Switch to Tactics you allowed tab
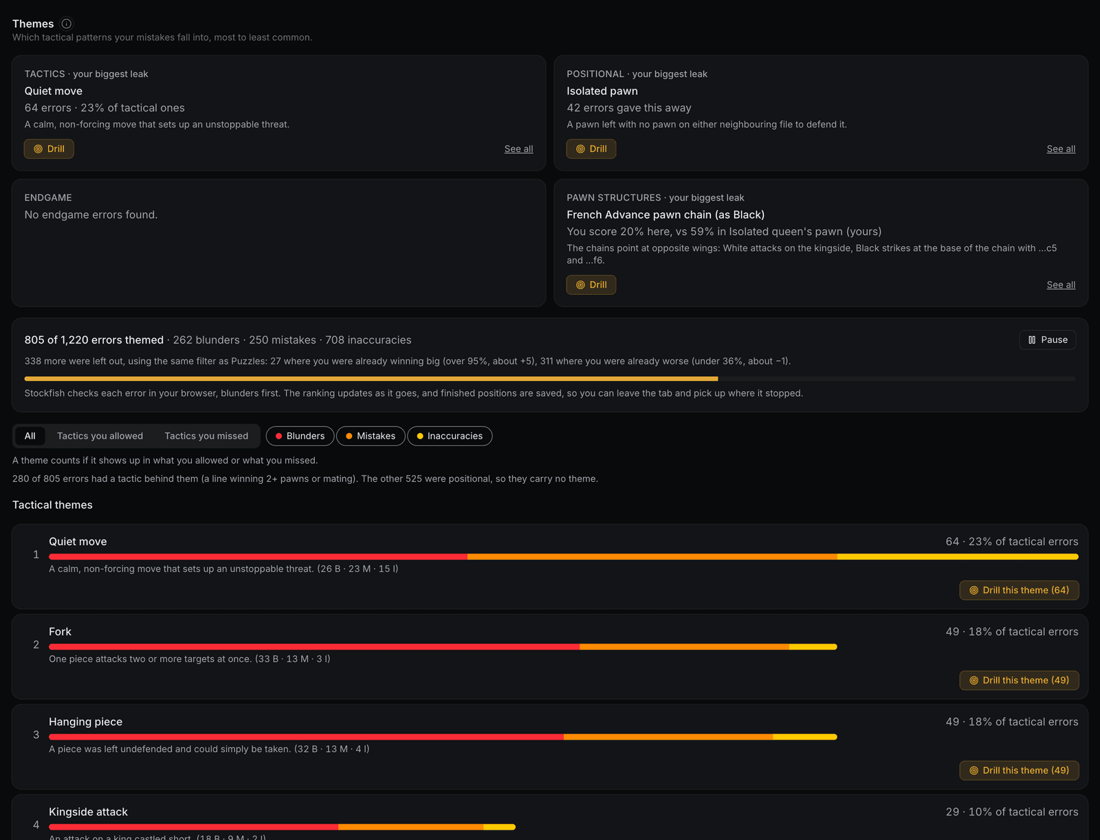This screenshot has width=1100, height=840. click(x=100, y=436)
